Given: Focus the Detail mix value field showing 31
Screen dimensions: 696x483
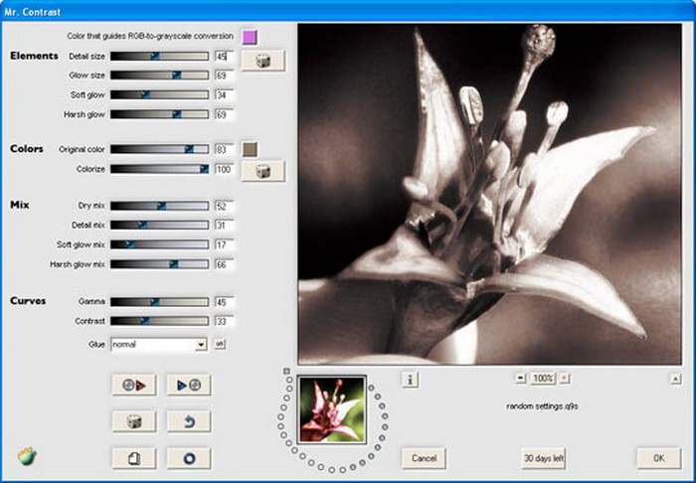Looking at the screenshot, I should pyautogui.click(x=224, y=226).
